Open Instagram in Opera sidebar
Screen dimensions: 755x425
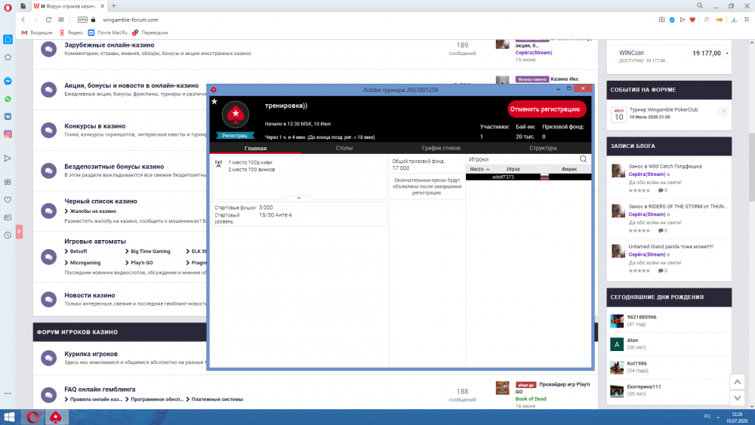pos(8,134)
